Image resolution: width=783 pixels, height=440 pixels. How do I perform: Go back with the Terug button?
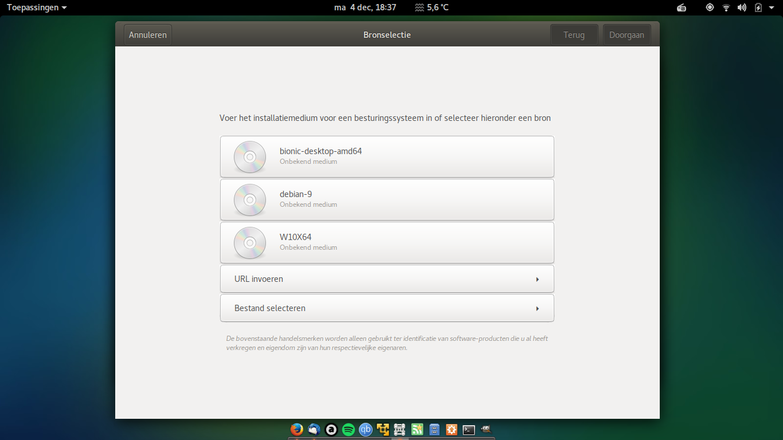574,34
